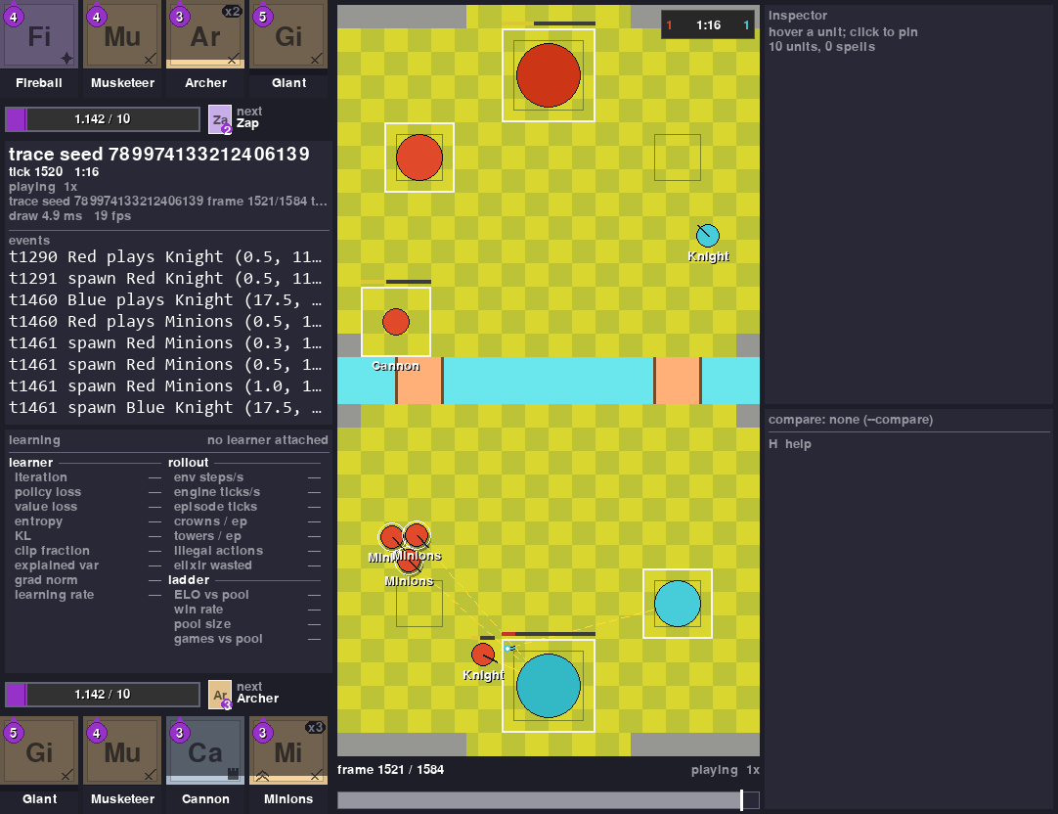Click 'compare: none (--compare)' header
This screenshot has width=1058, height=814.
point(850,420)
